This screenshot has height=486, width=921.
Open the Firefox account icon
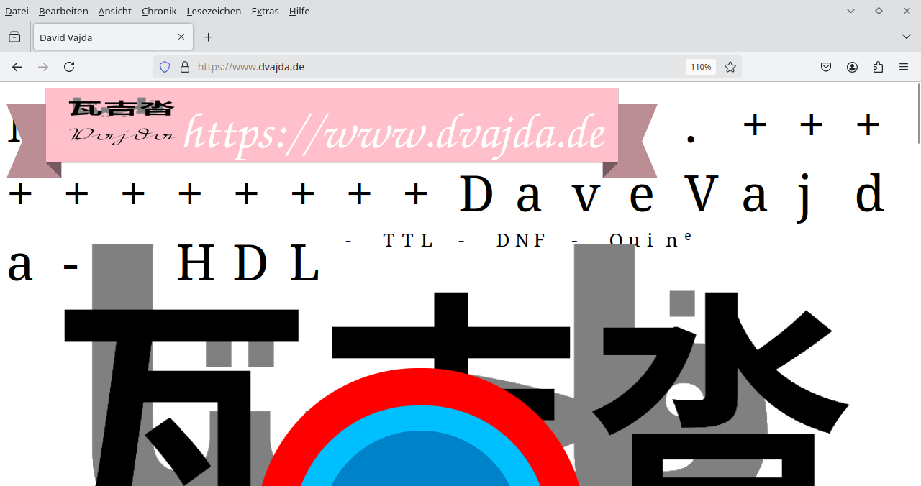(x=852, y=66)
